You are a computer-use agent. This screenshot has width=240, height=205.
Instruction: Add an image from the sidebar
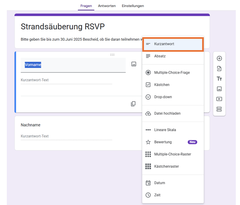[219, 89]
